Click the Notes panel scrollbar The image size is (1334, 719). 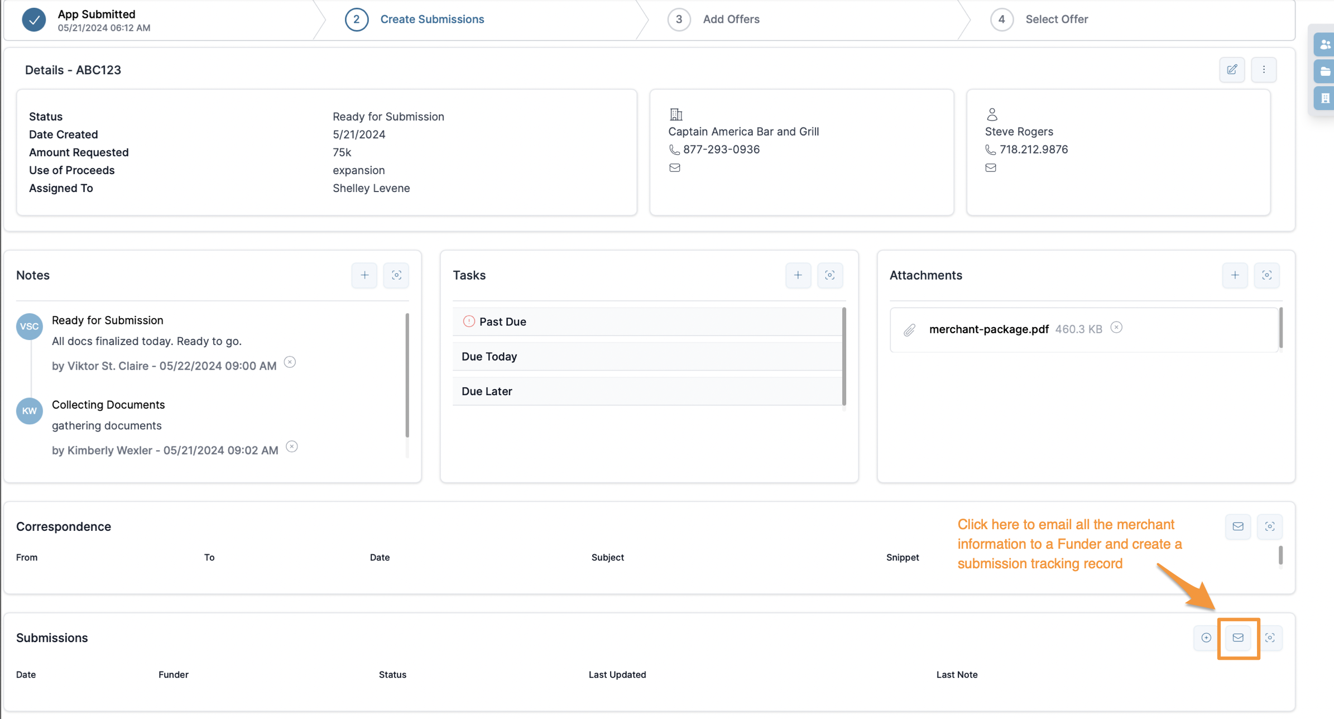pos(407,375)
